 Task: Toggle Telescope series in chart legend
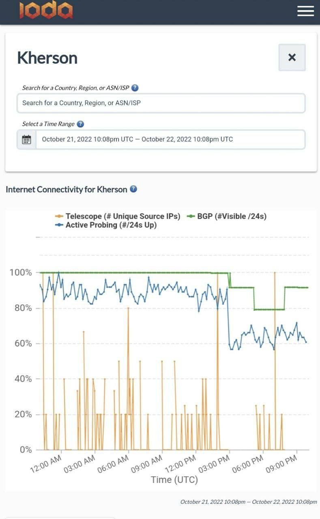click(x=122, y=217)
